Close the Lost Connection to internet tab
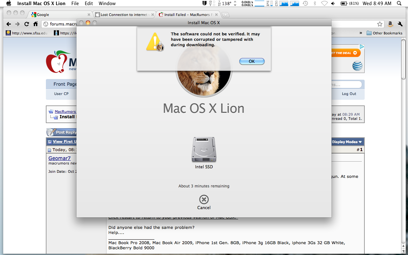Image resolution: width=408 pixels, height=255 pixels. 153,15
